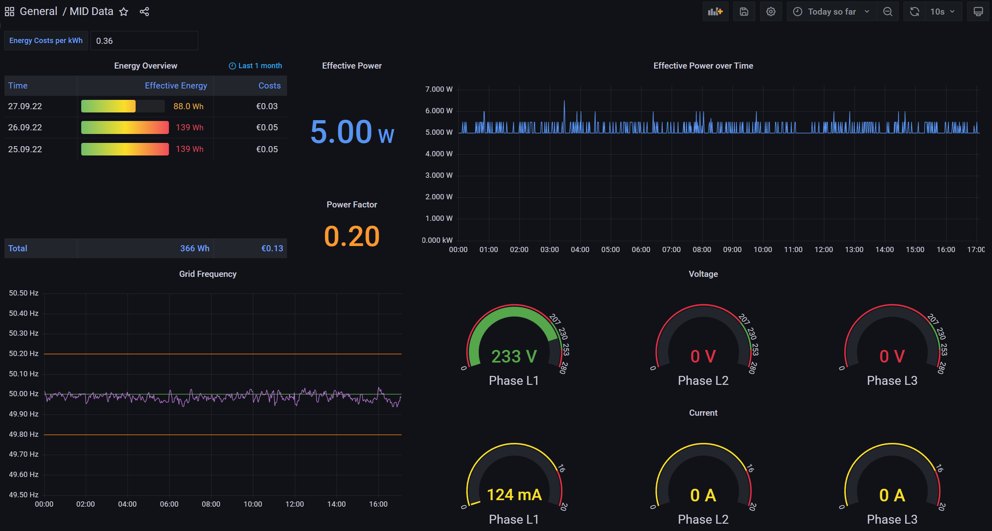This screenshot has height=531, width=992.
Task: Open the Energy Overview panel title menu
Action: (x=145, y=66)
